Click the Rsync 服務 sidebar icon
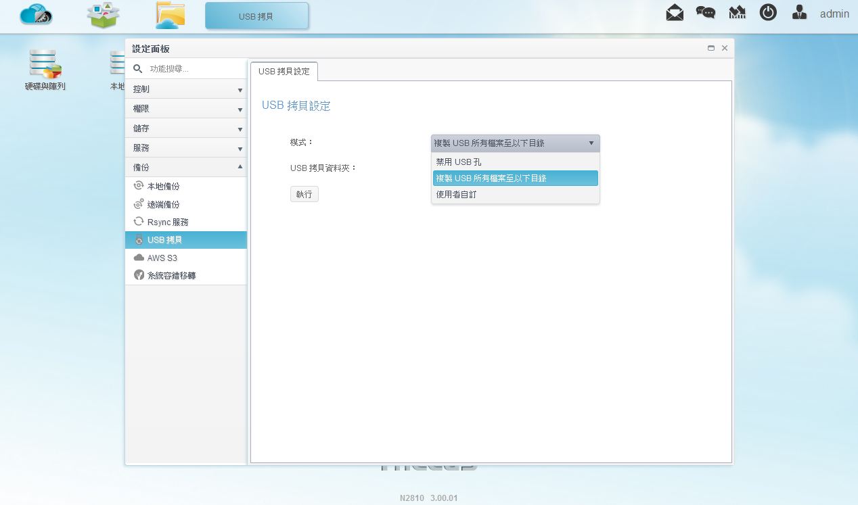 139,222
